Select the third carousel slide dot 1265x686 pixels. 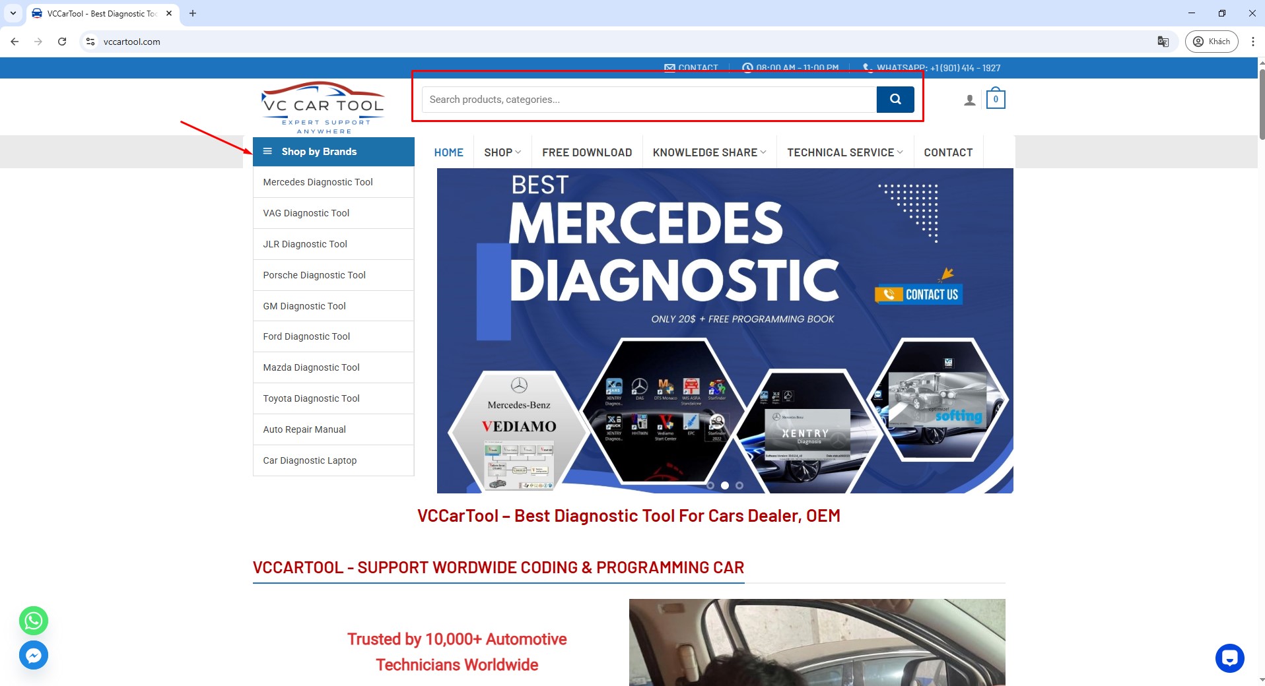[739, 485]
